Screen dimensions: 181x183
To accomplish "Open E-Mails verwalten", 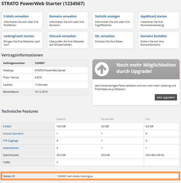I will 16,16.
